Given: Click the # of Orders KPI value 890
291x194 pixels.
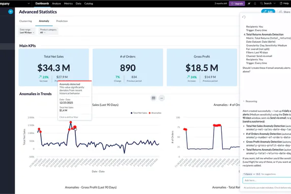Looking at the screenshot, I should [x=128, y=68].
